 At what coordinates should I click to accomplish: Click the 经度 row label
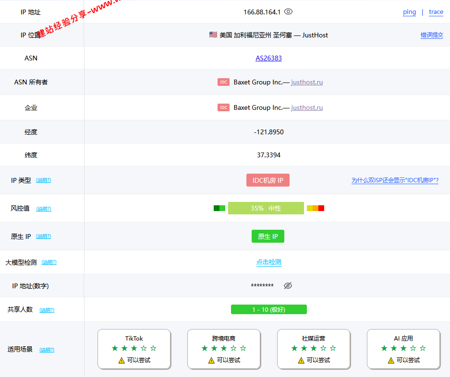pyautogui.click(x=31, y=132)
